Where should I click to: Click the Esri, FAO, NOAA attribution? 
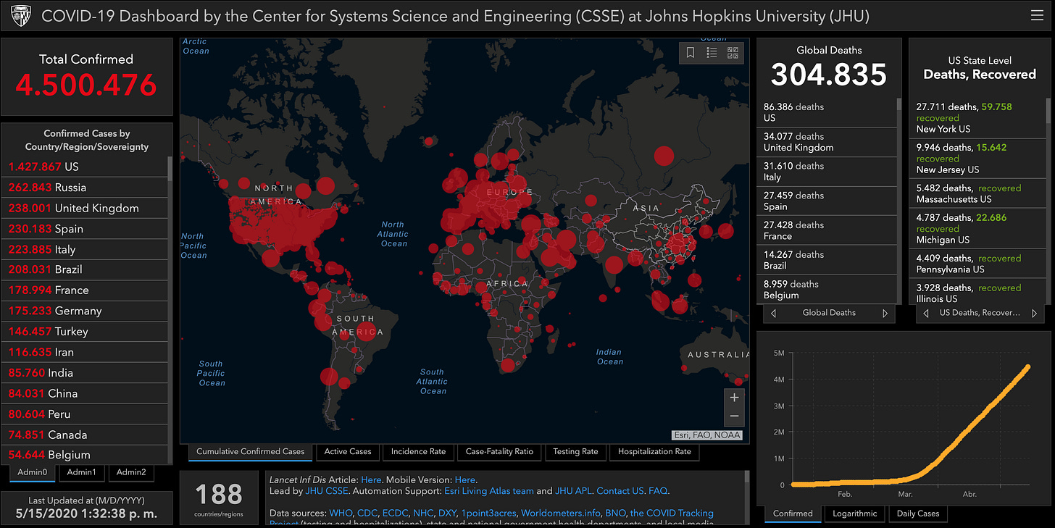click(x=706, y=435)
